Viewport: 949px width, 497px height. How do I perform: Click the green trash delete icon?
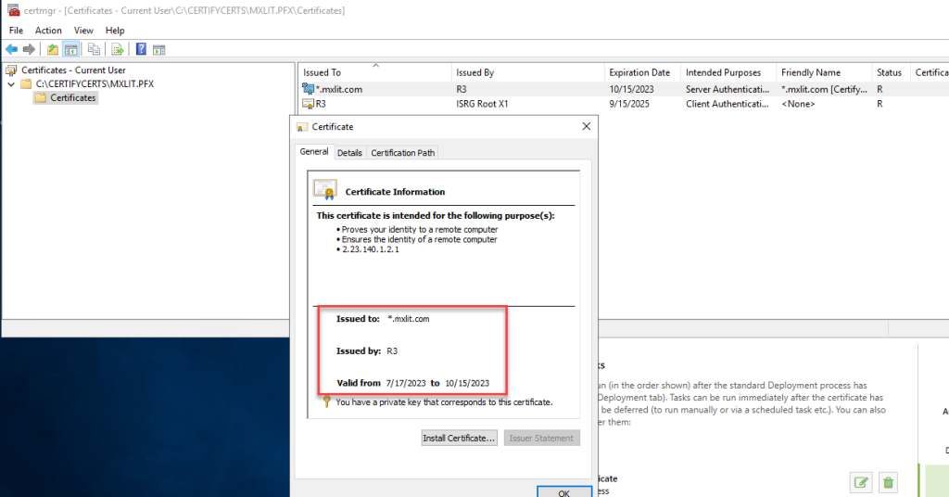pos(889,482)
